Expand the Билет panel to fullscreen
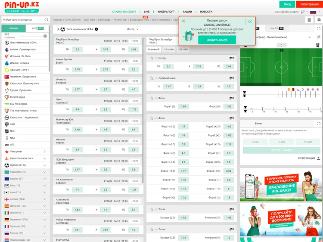 318,123
